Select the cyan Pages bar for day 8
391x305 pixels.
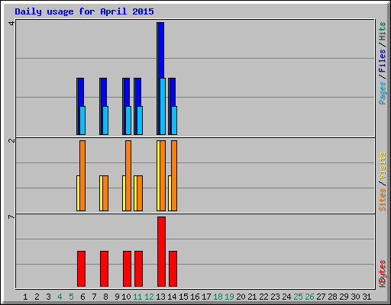[105, 120]
